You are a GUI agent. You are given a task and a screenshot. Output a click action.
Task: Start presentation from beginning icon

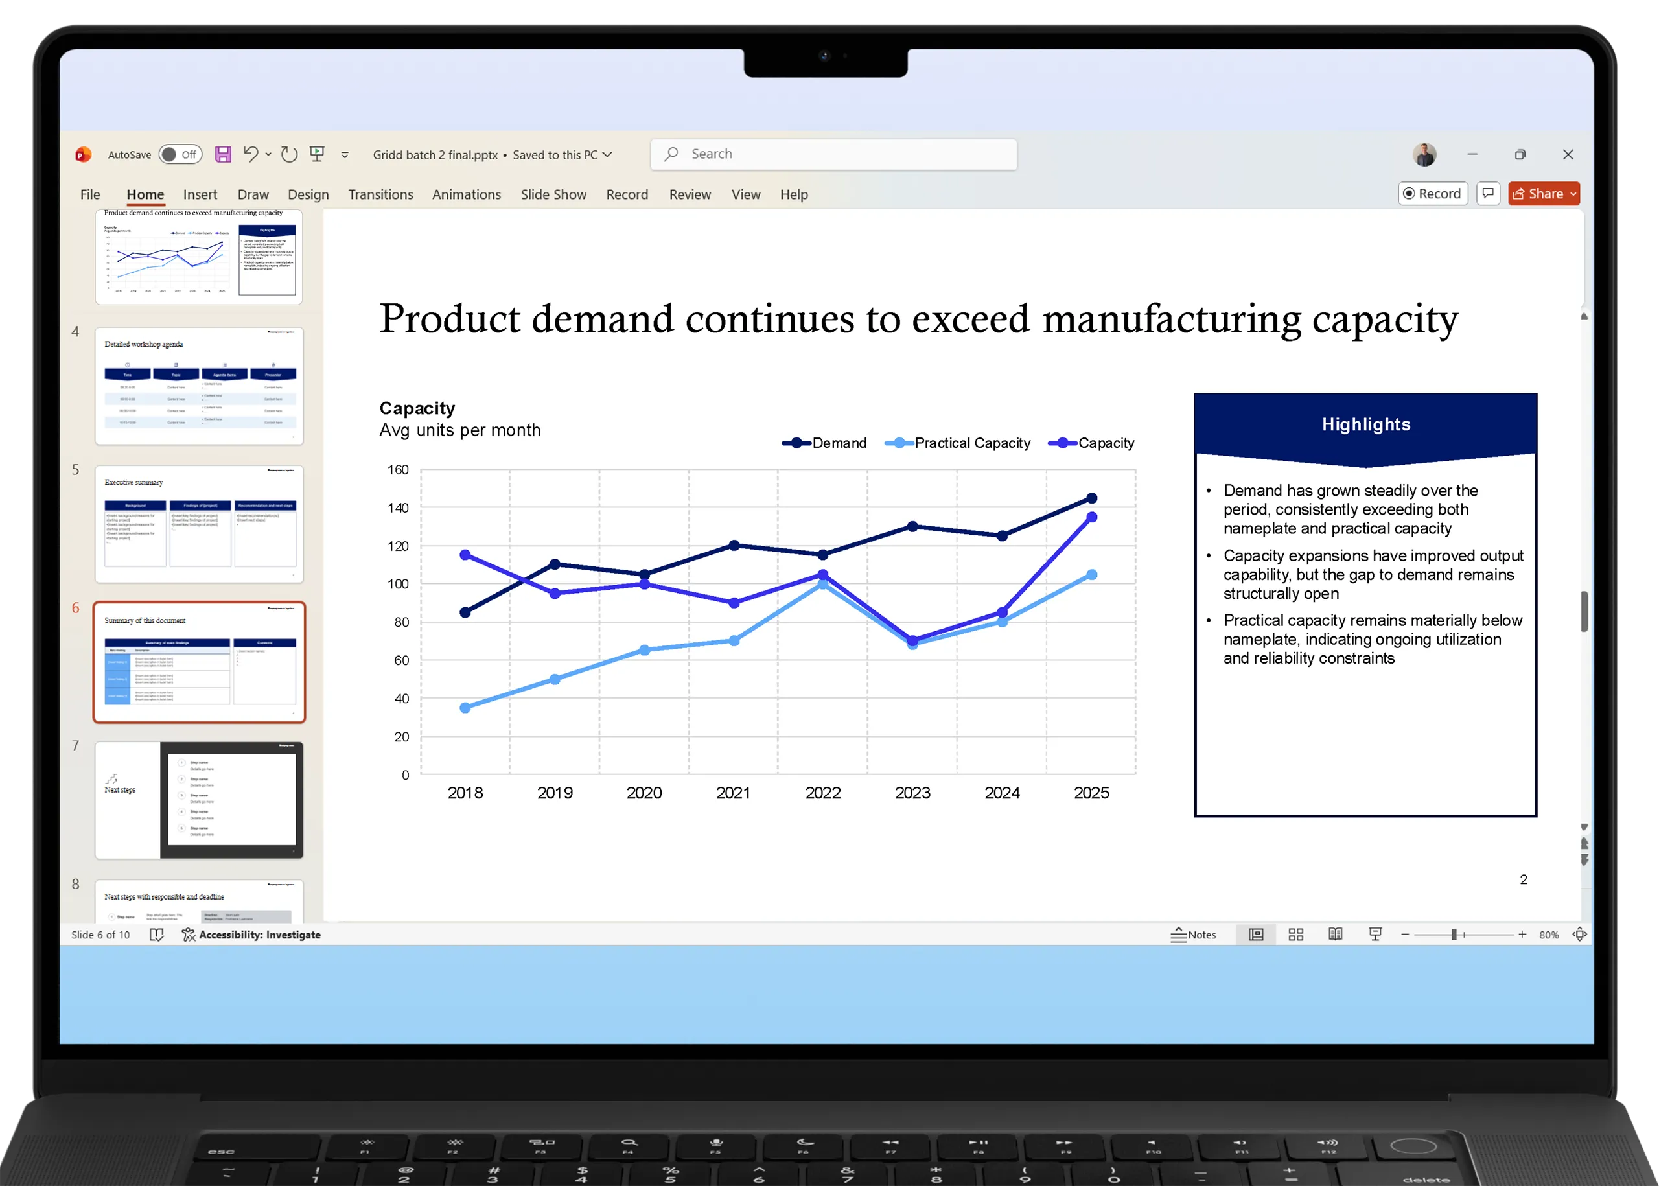[317, 154]
